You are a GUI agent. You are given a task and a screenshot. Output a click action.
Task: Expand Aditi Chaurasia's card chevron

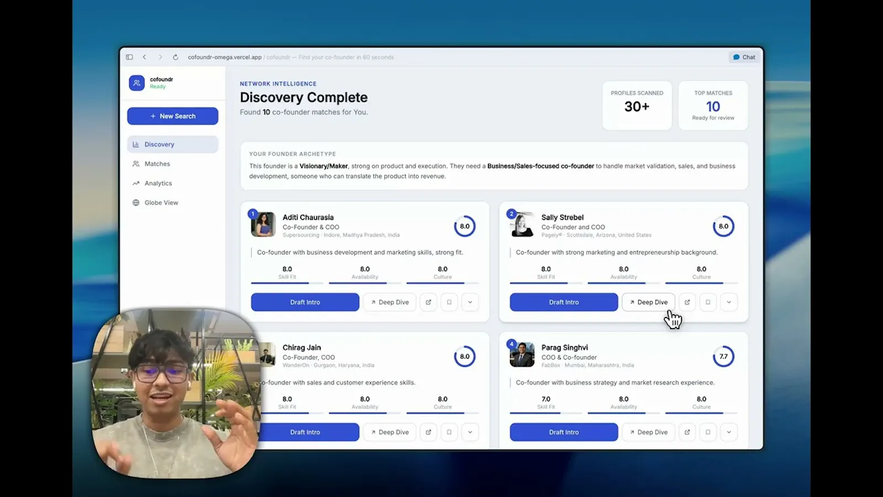click(x=470, y=302)
